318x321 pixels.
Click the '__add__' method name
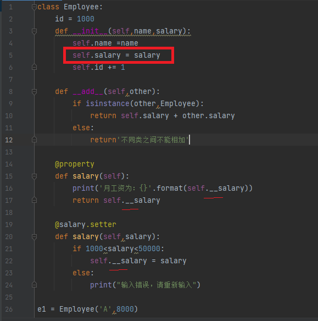point(88,91)
